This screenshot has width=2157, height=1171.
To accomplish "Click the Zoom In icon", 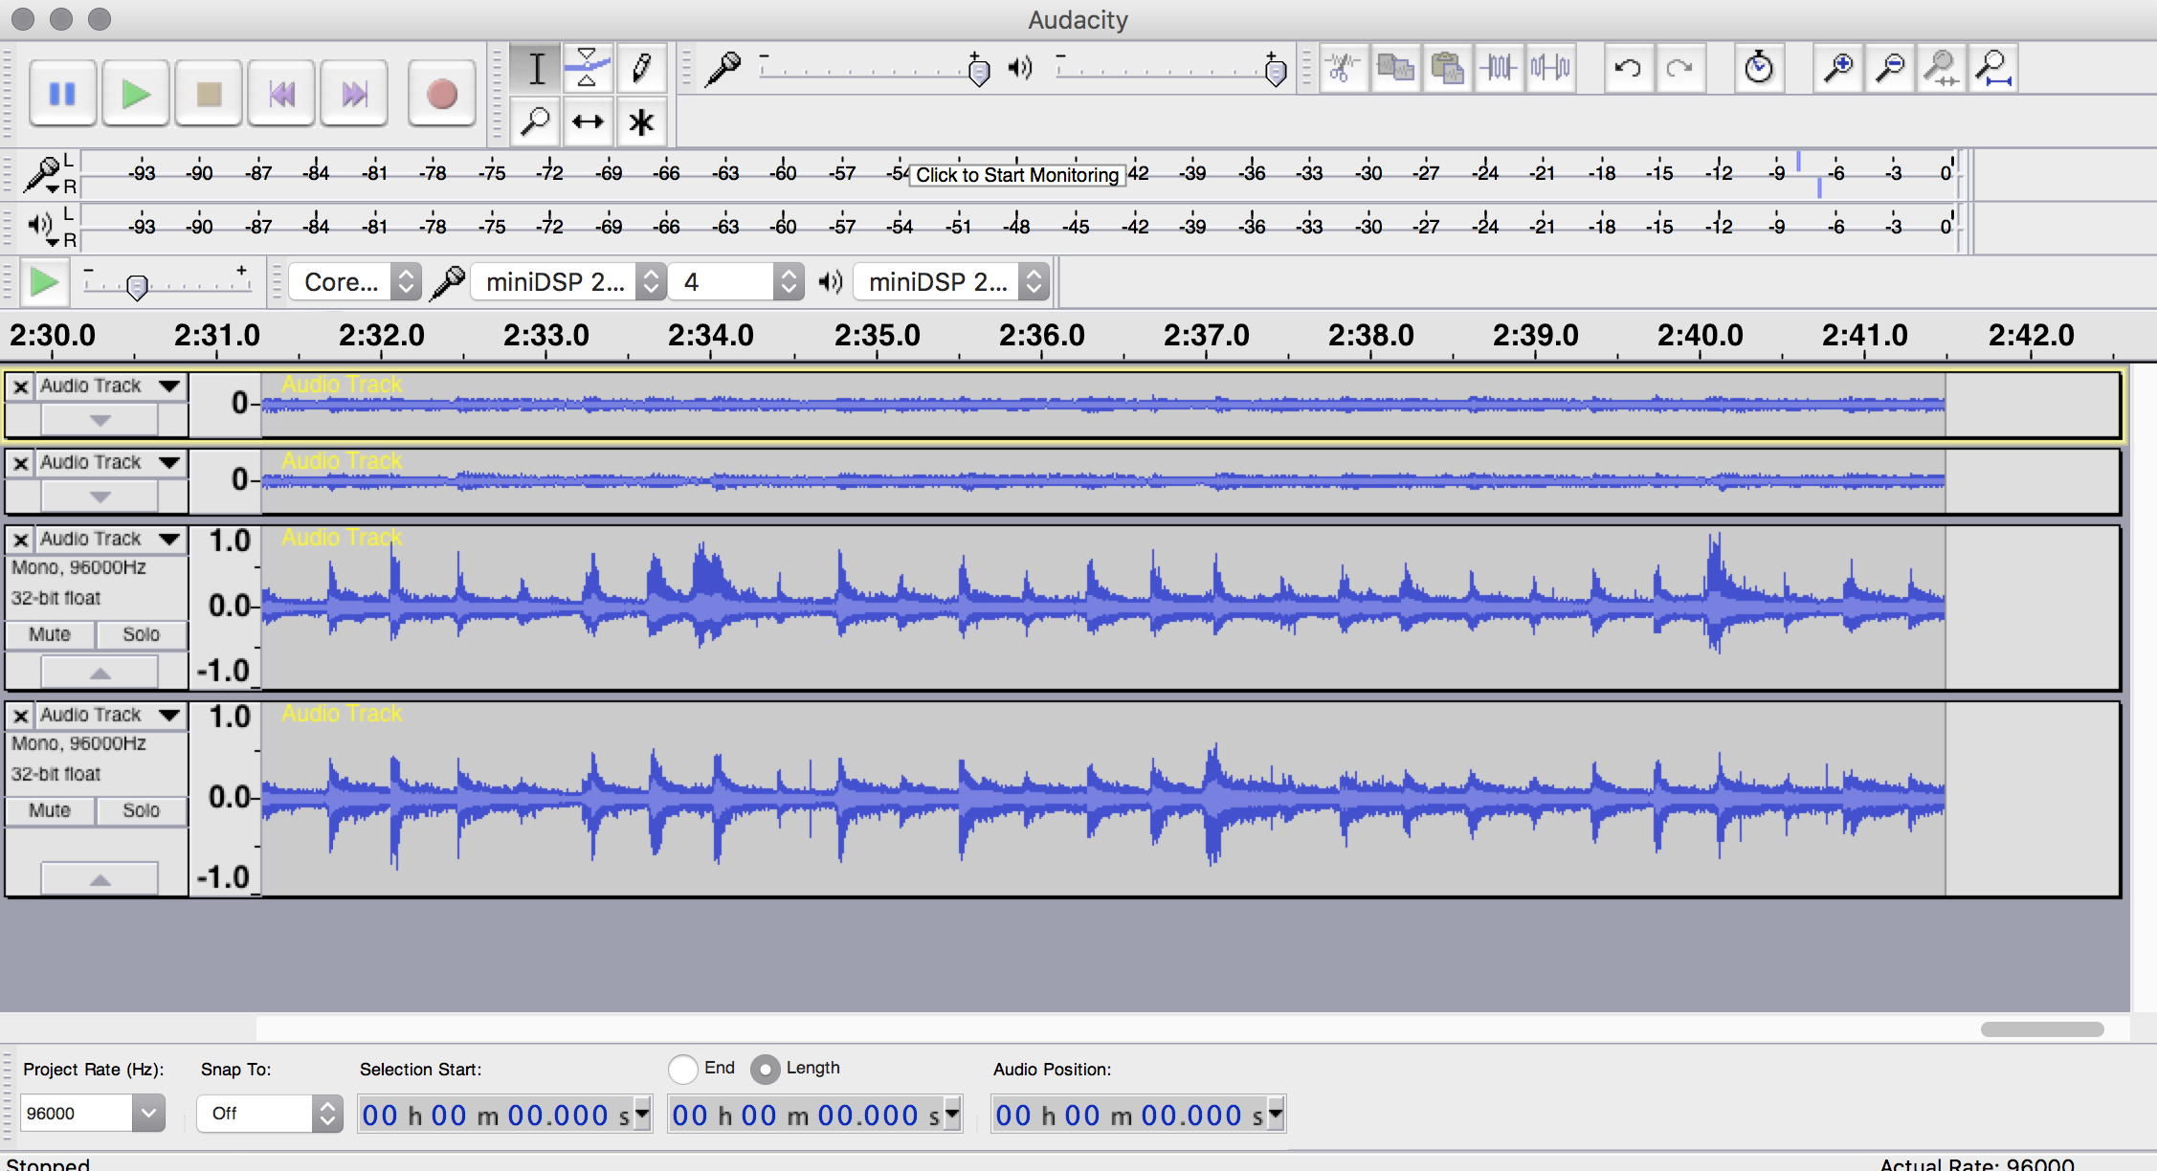I will click(1837, 68).
